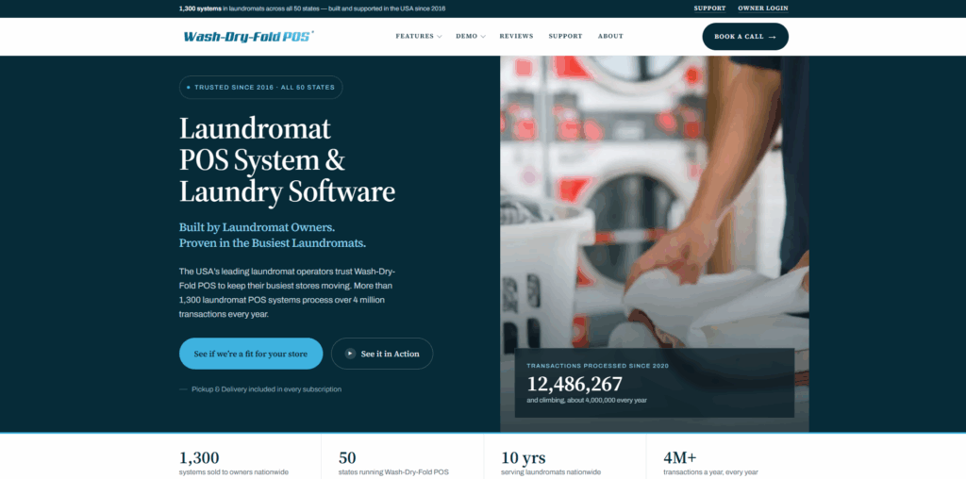966x479 pixels.
Task: Click the 50 states stat
Action: point(393,464)
